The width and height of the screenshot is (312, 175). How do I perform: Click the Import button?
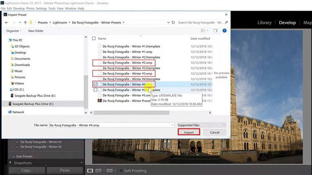pyautogui.click(x=189, y=132)
